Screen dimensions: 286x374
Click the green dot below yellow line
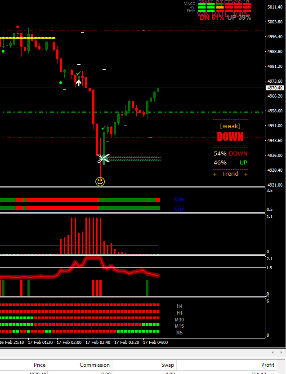[3, 51]
